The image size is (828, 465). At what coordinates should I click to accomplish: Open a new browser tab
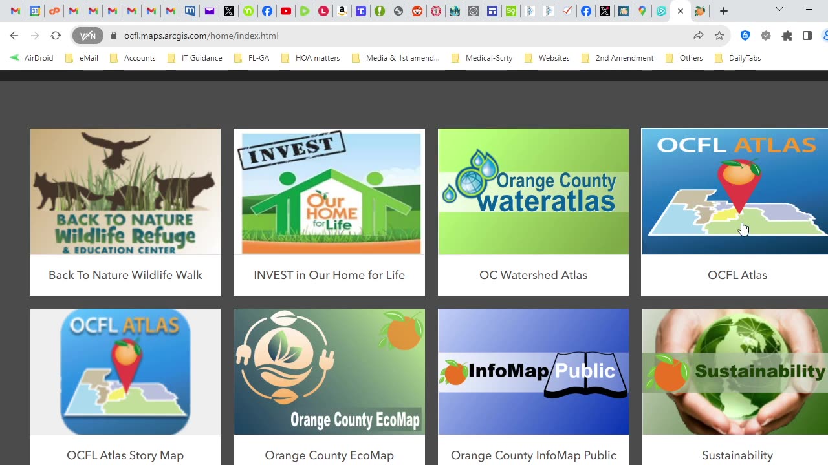point(724,11)
